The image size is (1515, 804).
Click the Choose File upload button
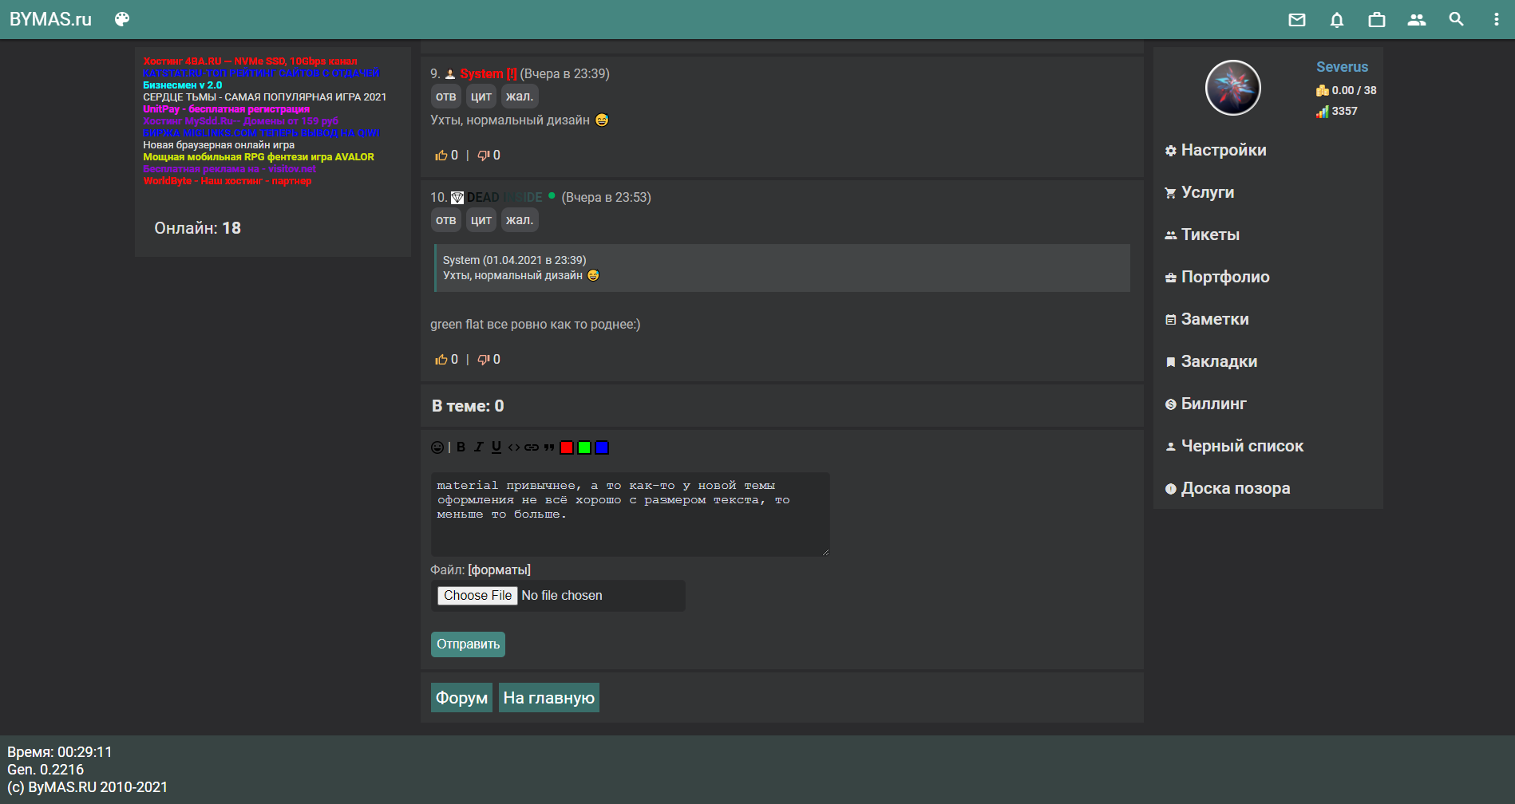pos(477,596)
